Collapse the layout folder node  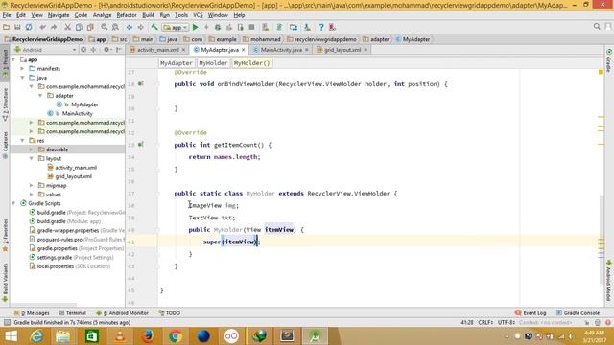[x=32, y=158]
